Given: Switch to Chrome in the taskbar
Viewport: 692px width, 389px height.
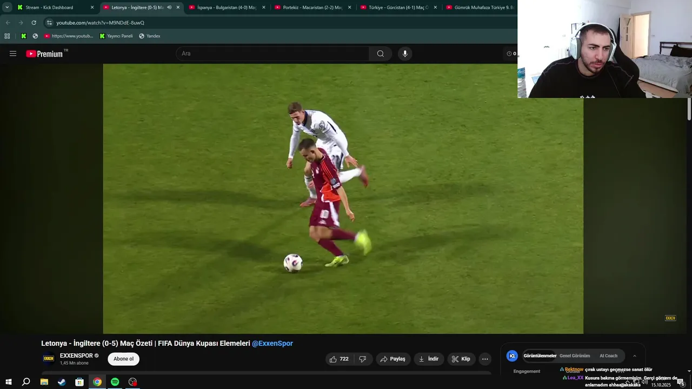Looking at the screenshot, I should tap(97, 382).
